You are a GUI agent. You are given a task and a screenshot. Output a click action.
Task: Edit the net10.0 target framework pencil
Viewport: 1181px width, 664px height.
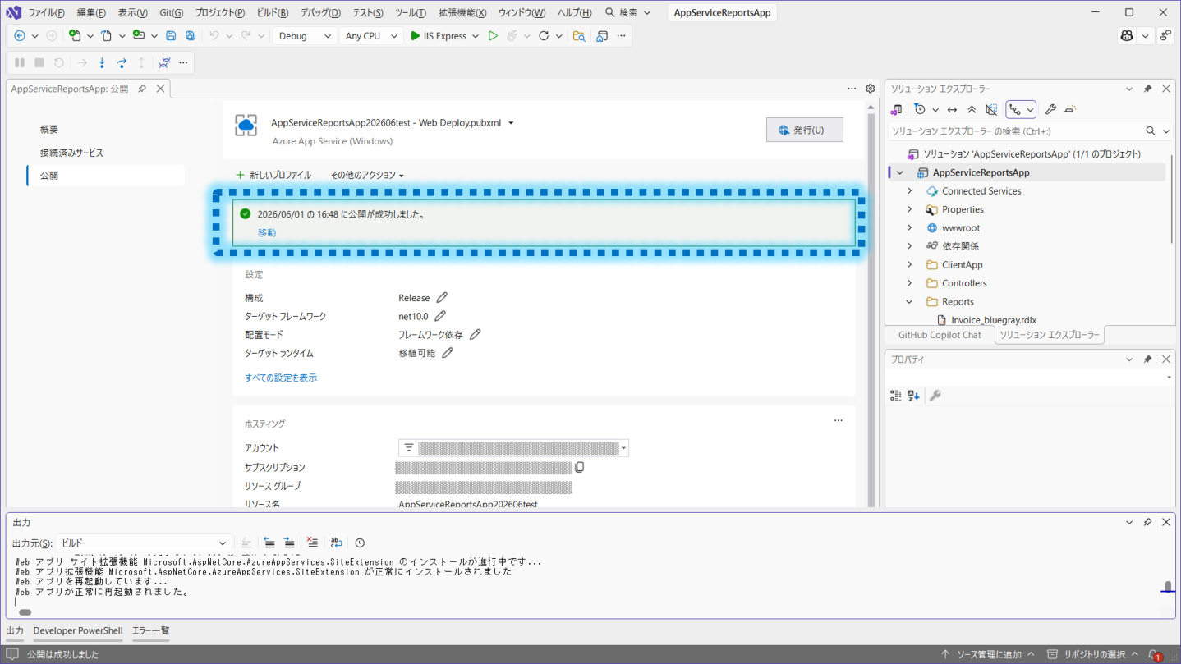(440, 316)
